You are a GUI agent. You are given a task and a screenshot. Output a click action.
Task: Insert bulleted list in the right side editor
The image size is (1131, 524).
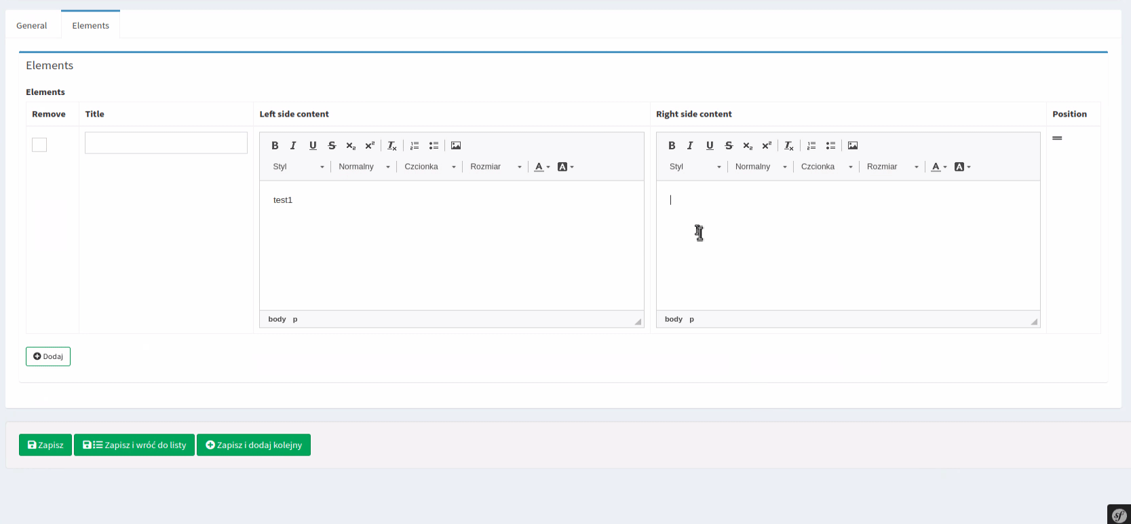(x=830, y=145)
